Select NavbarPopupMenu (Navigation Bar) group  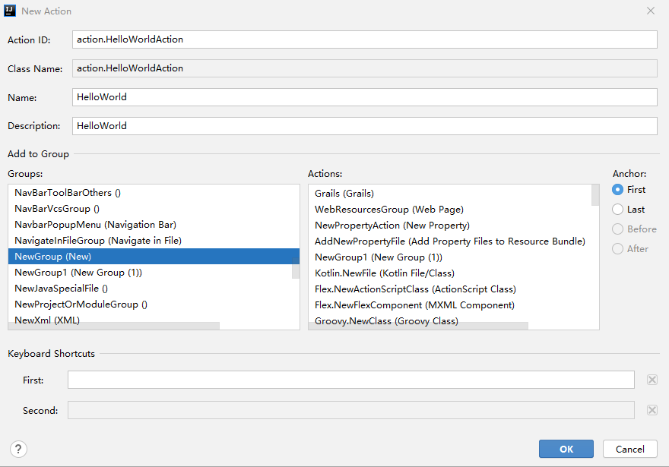click(154, 225)
